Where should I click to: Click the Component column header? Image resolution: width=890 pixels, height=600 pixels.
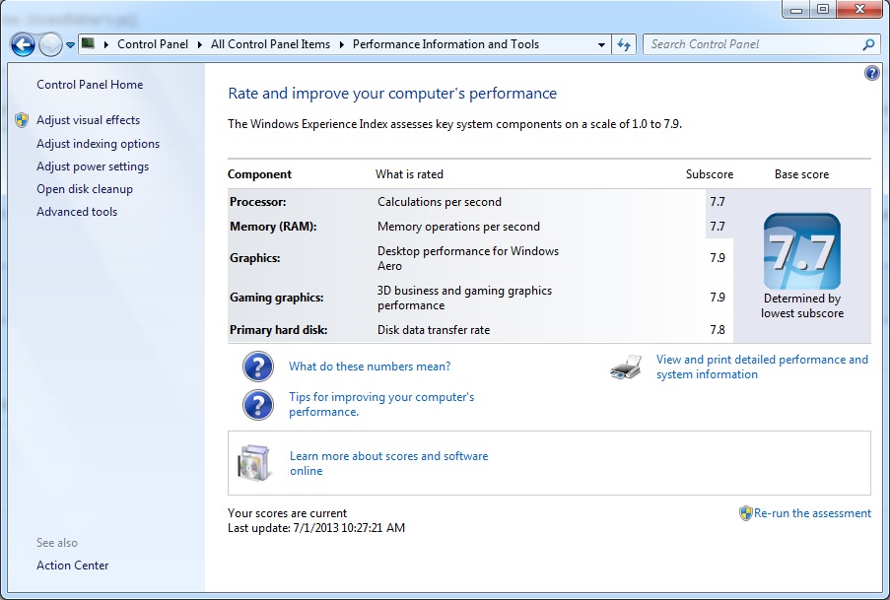point(259,174)
